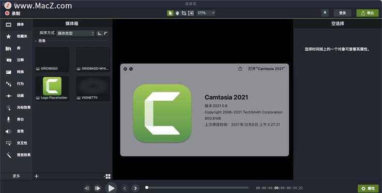Select the arrow Edit mode tool
Viewport: 382px width, 193px height.
(170, 13)
